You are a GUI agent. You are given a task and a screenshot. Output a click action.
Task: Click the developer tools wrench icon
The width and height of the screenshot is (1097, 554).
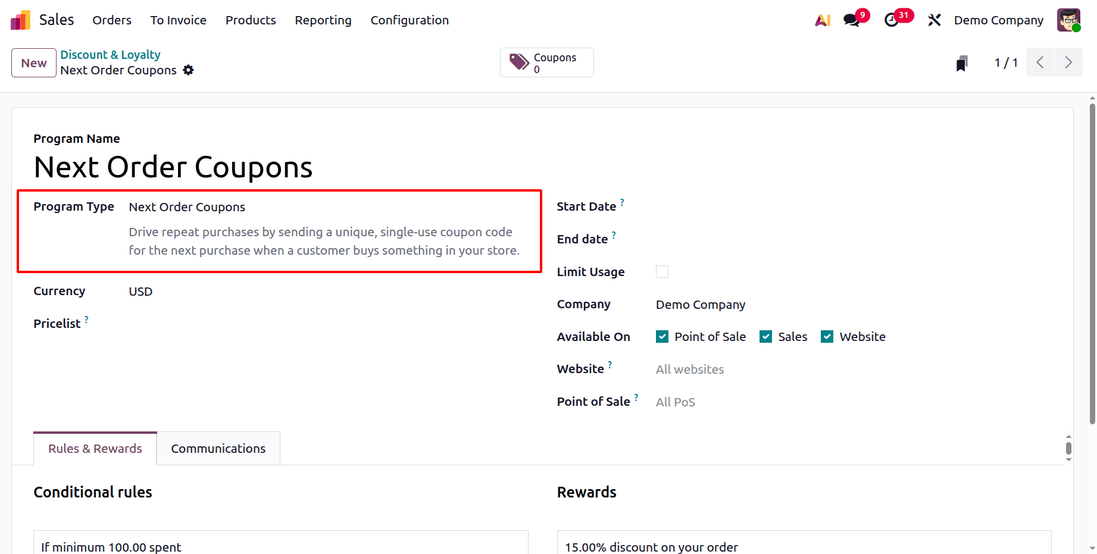click(934, 20)
